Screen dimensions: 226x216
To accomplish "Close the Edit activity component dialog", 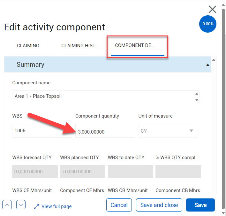I will (x=212, y=9).
